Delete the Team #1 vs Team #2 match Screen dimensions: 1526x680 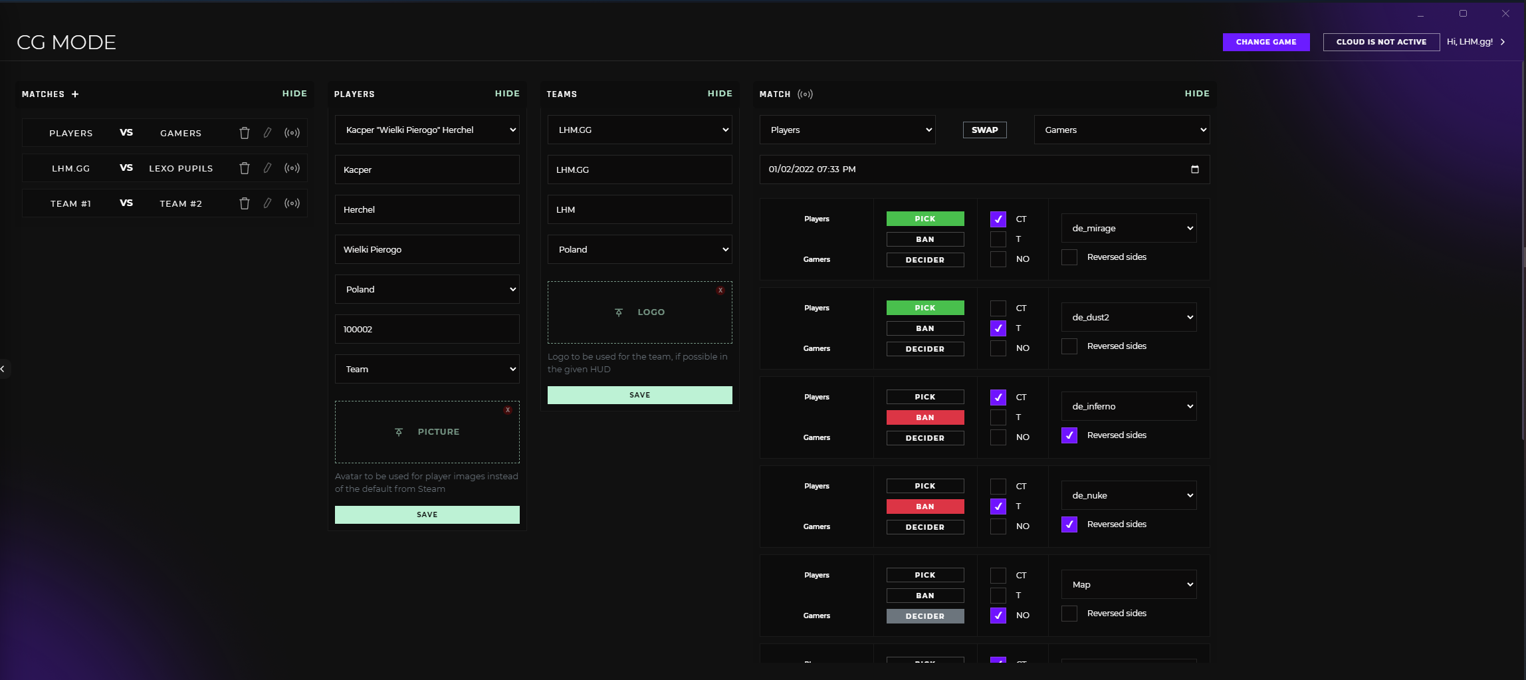pos(245,203)
